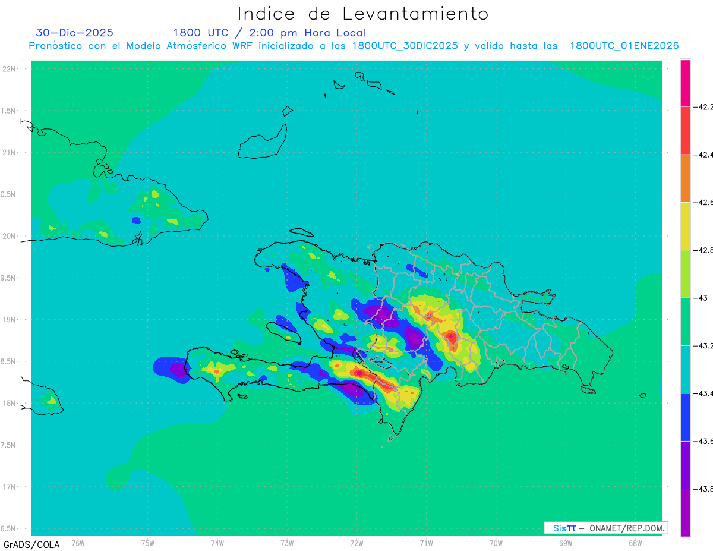Click the "-42.4" color bar label
Viewport: 713px width, 551px height.
click(x=703, y=155)
